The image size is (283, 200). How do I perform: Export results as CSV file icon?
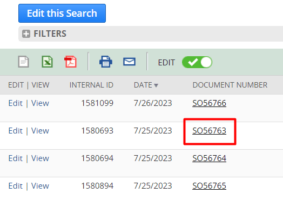pyautogui.click(x=23, y=62)
